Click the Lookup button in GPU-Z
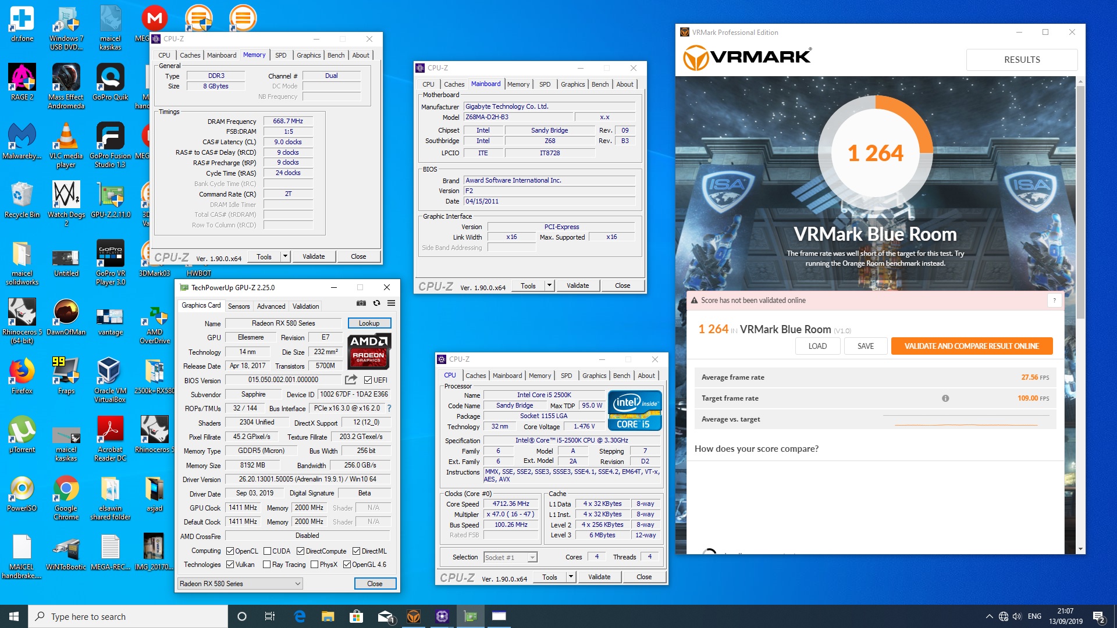 (369, 323)
